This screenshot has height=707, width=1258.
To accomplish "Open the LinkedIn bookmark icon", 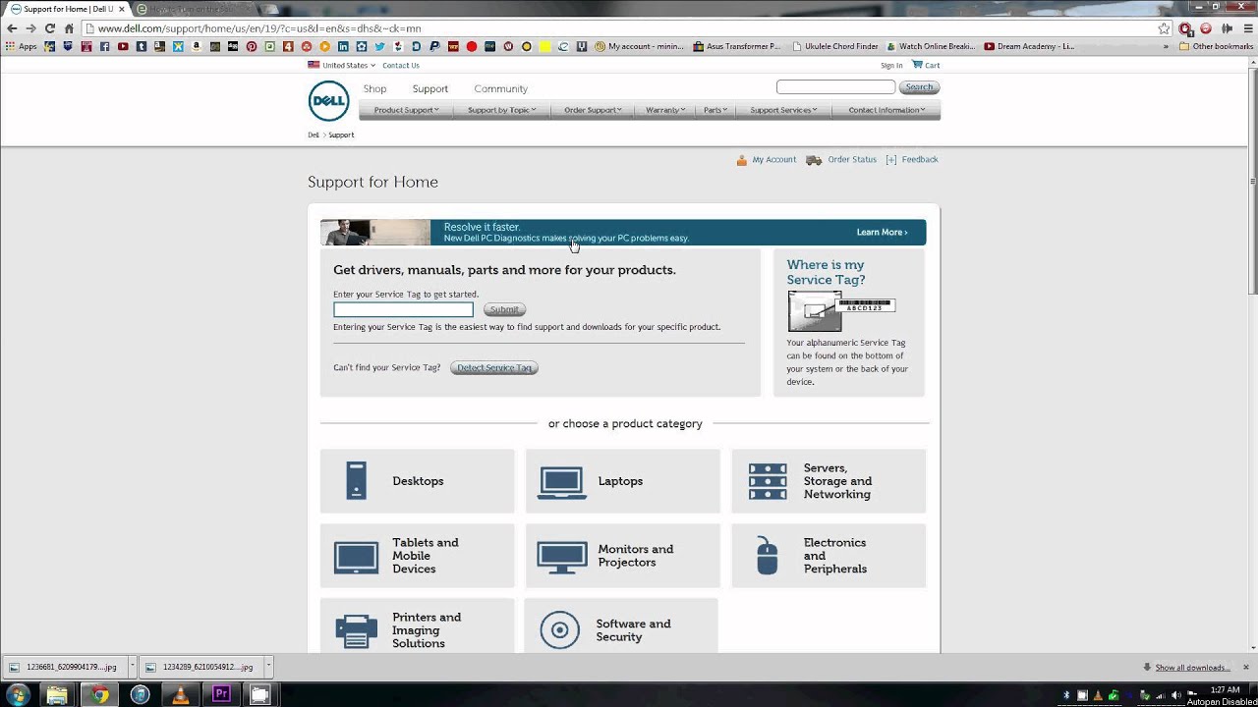I will [343, 46].
